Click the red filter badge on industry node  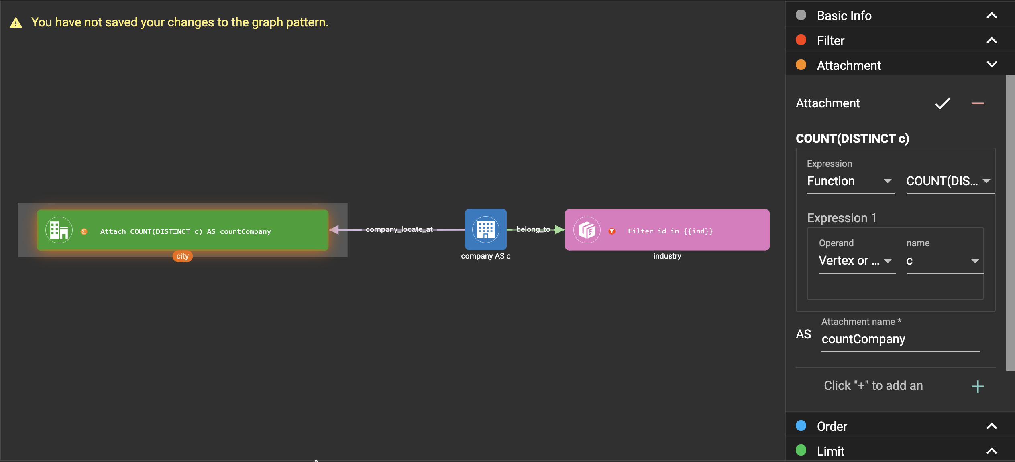pos(612,231)
